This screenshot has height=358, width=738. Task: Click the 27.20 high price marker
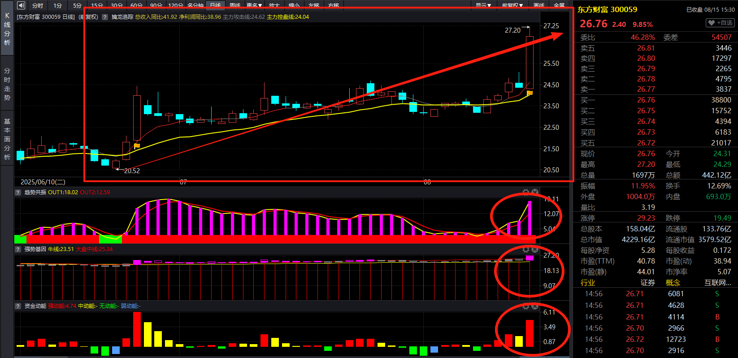click(512, 30)
